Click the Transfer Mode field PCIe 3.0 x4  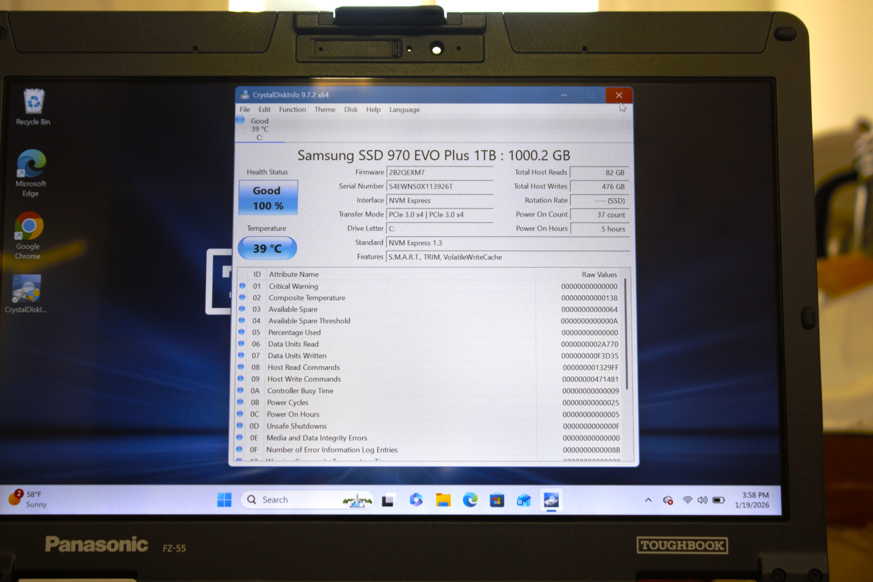click(x=440, y=215)
